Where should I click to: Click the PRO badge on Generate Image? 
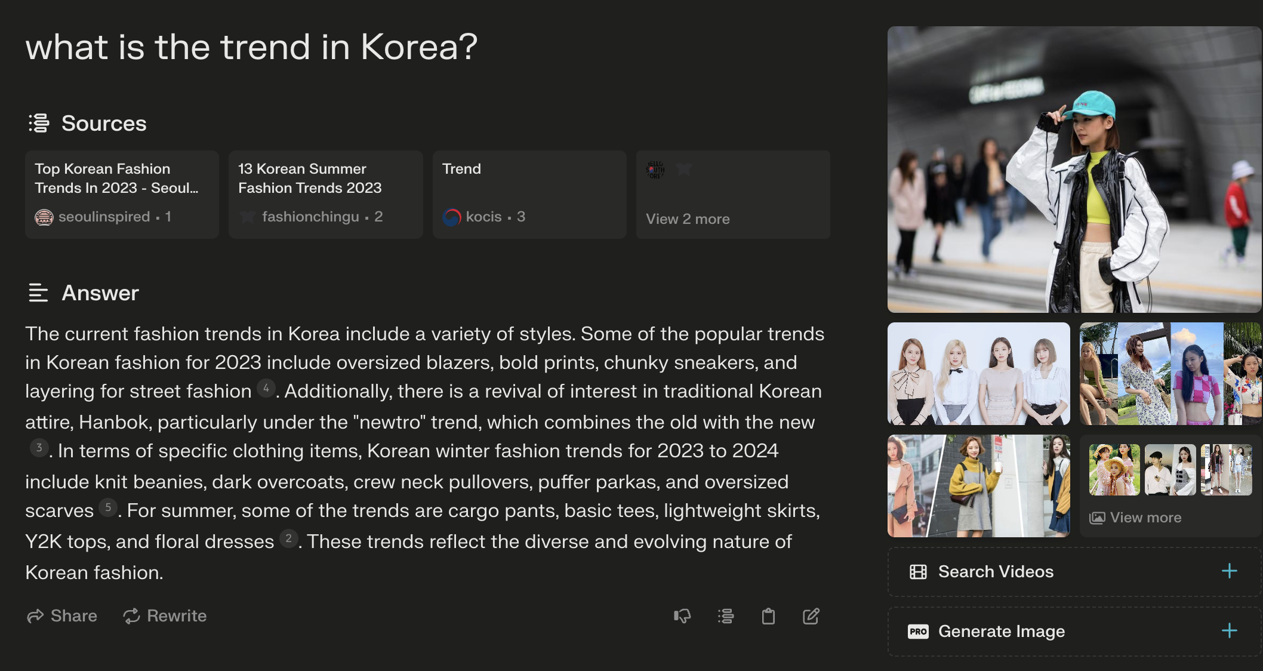[918, 631]
